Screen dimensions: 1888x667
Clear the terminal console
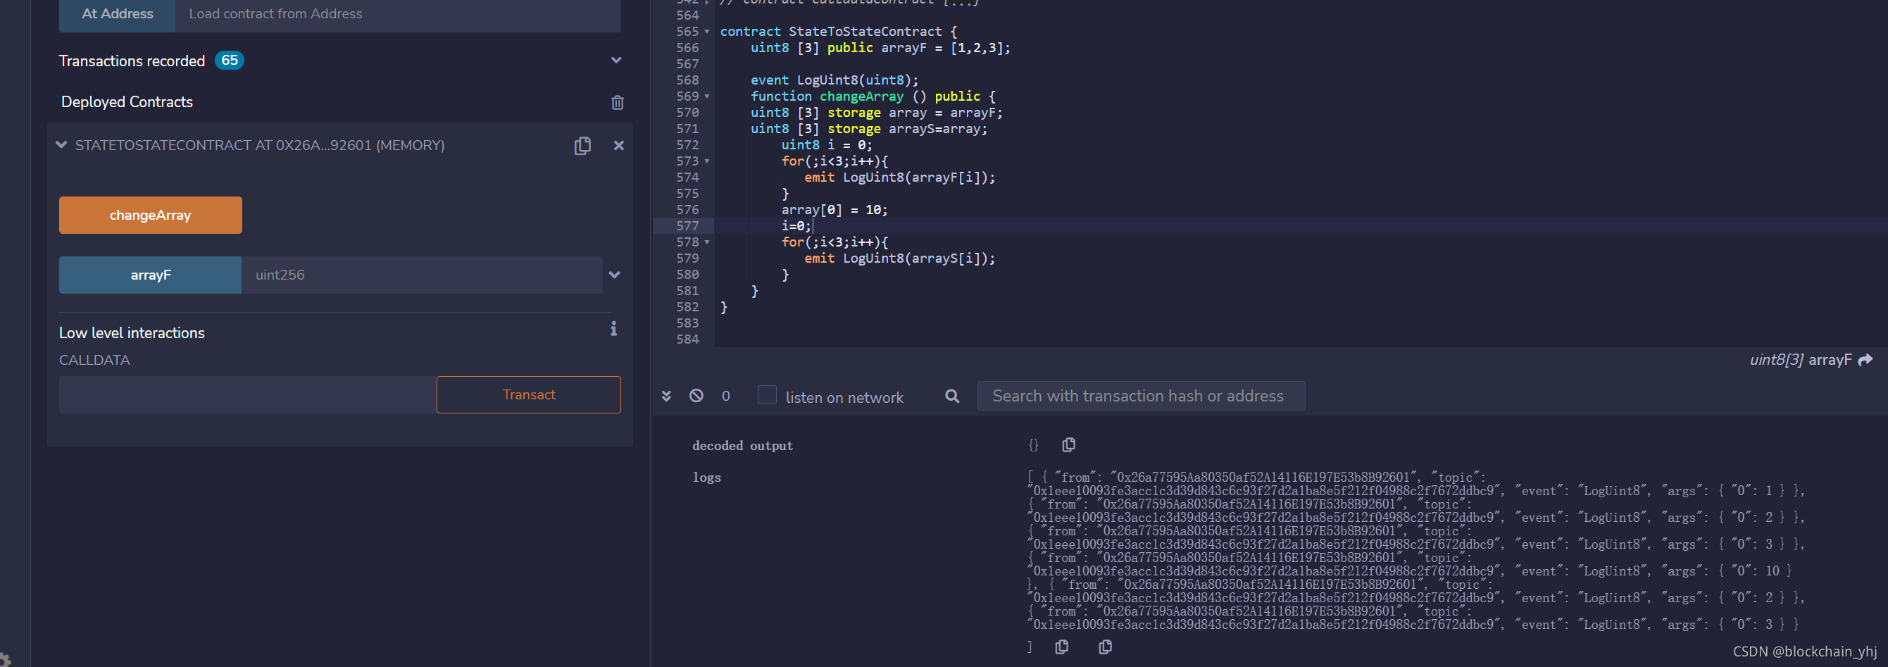pos(696,396)
